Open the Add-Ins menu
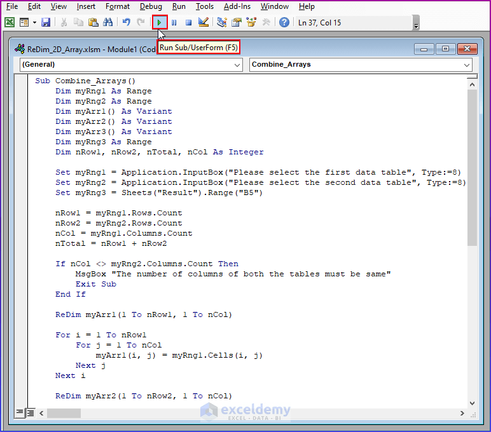Screen dimensions: 491x432 (x=237, y=6)
